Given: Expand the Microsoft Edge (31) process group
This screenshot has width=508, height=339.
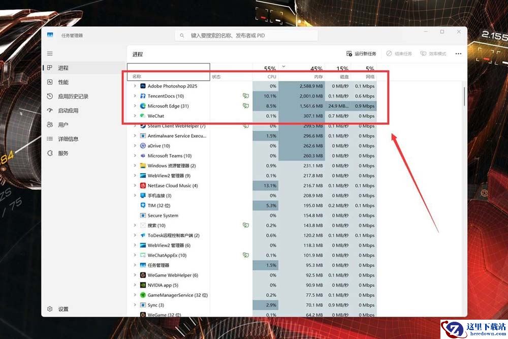Looking at the screenshot, I should pos(135,106).
